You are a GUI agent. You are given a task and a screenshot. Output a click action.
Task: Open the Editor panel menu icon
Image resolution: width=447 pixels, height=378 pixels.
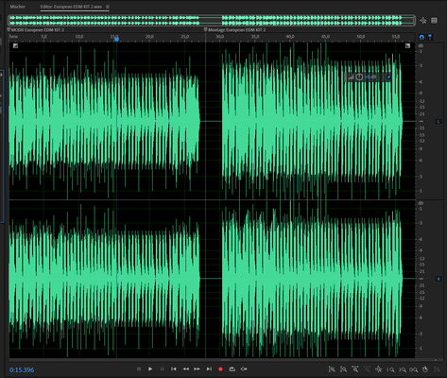click(108, 7)
